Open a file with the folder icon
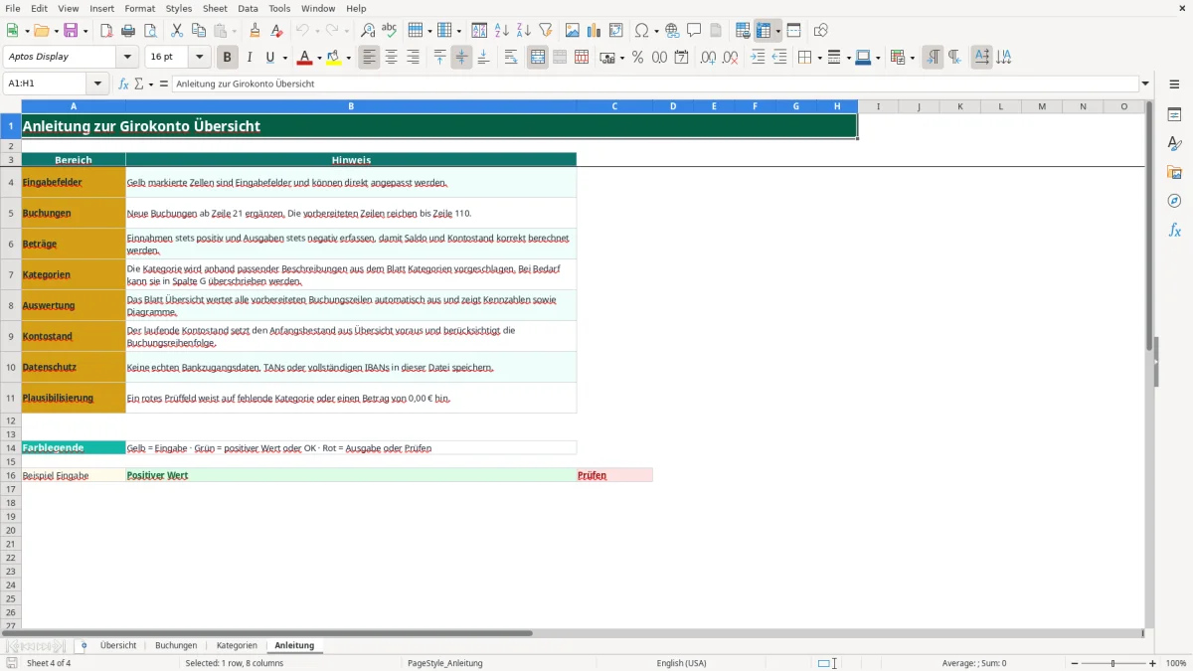1193x671 pixels. [40, 31]
